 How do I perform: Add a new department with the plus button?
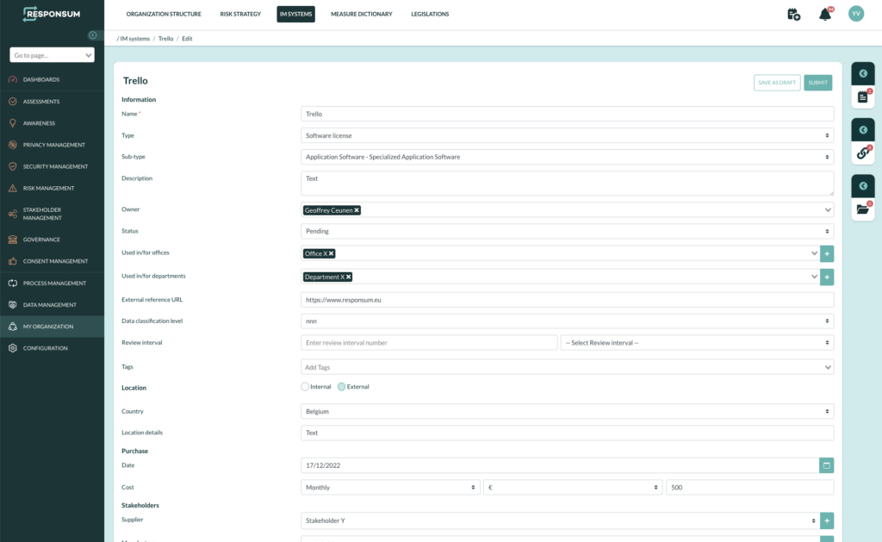click(x=827, y=277)
